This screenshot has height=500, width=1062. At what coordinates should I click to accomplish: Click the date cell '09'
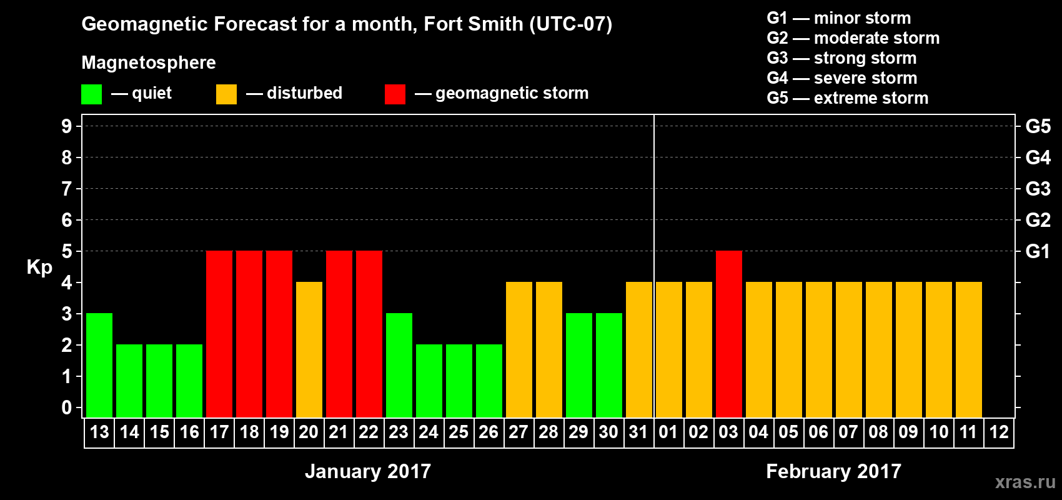(909, 432)
